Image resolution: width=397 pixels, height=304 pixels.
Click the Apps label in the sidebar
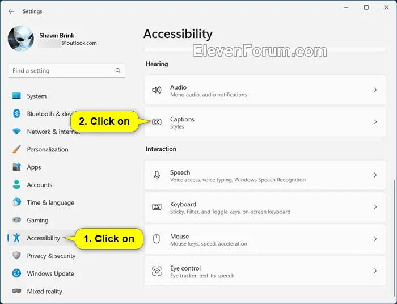point(34,167)
